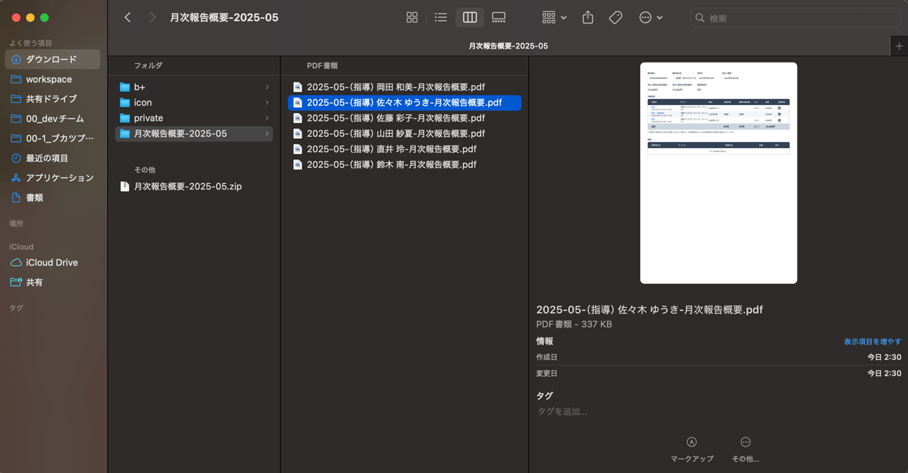Open ダウンロード in the sidebar
908x473 pixels.
pyautogui.click(x=51, y=59)
